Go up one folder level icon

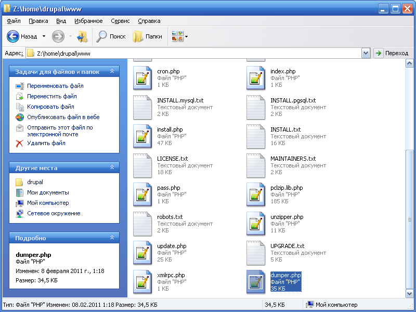tap(82, 36)
